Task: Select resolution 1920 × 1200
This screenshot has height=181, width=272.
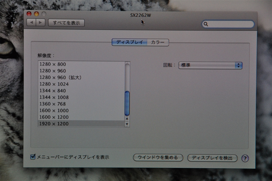Action: [81, 124]
